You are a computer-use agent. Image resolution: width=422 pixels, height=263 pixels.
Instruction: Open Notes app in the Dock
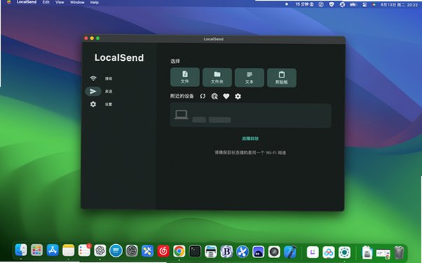click(x=69, y=250)
